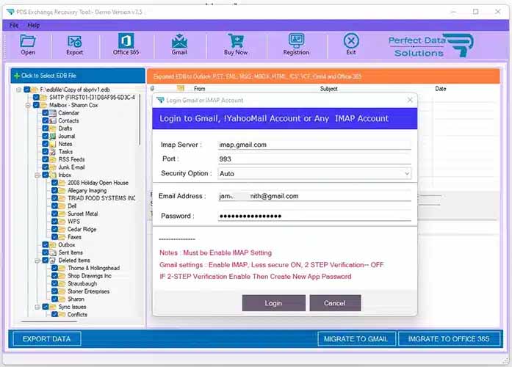This screenshot has width=512, height=367.
Task: Uncheck the Calendar folder checkbox
Action: tap(46, 113)
